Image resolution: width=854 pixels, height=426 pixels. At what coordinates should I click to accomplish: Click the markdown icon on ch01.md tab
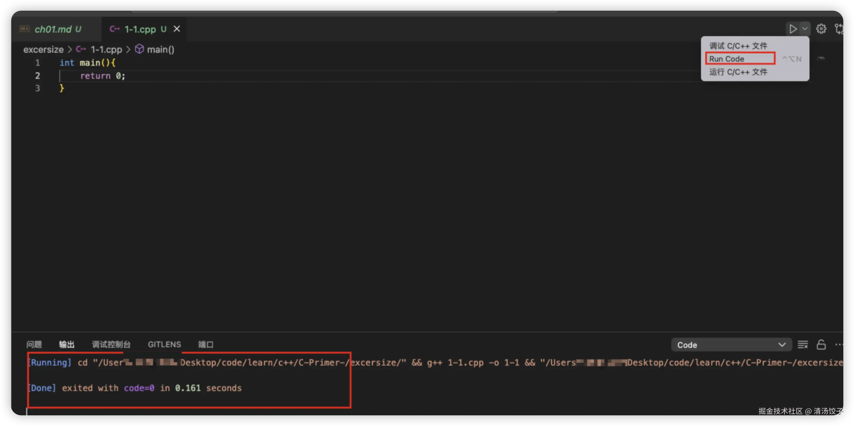[x=25, y=29]
